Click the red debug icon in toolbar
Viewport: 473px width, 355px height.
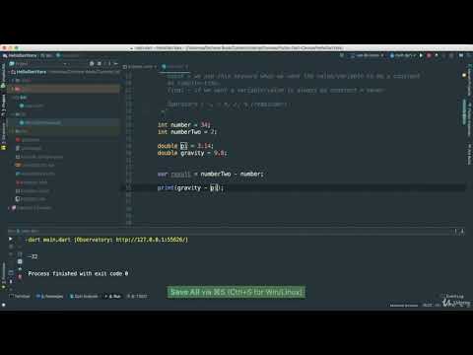coord(429,55)
